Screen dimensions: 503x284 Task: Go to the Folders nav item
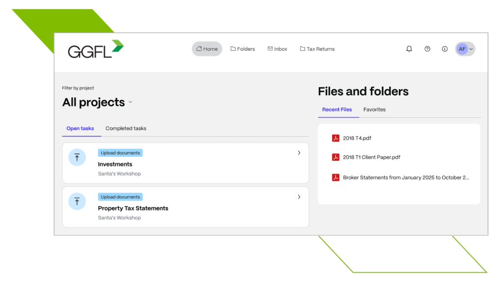(243, 49)
